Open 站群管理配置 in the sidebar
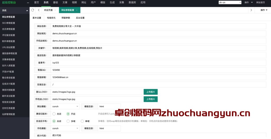This screenshot has width=271, height=139. tap(9, 114)
